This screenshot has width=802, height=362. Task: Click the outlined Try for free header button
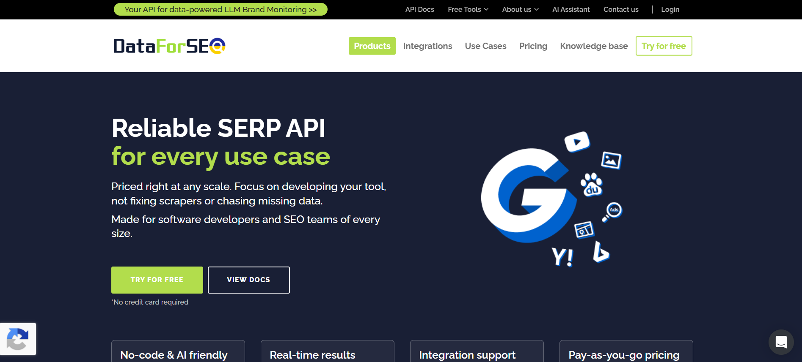click(664, 46)
